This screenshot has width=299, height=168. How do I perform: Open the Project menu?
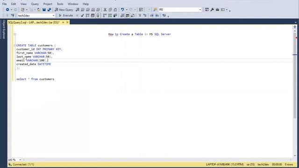[x=48, y=4]
